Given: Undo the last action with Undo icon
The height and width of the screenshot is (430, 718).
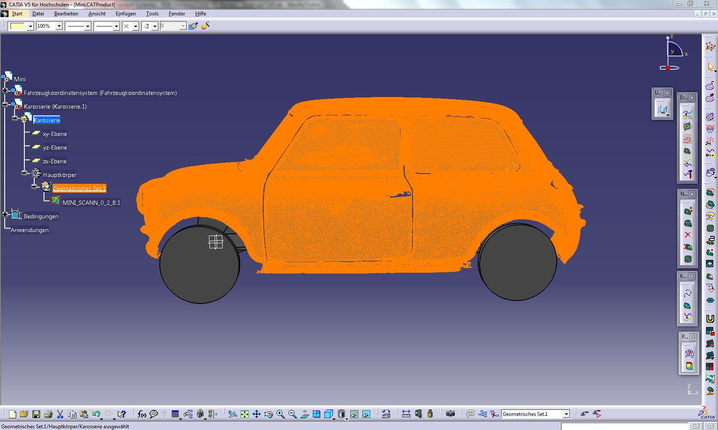Looking at the screenshot, I should click(96, 414).
